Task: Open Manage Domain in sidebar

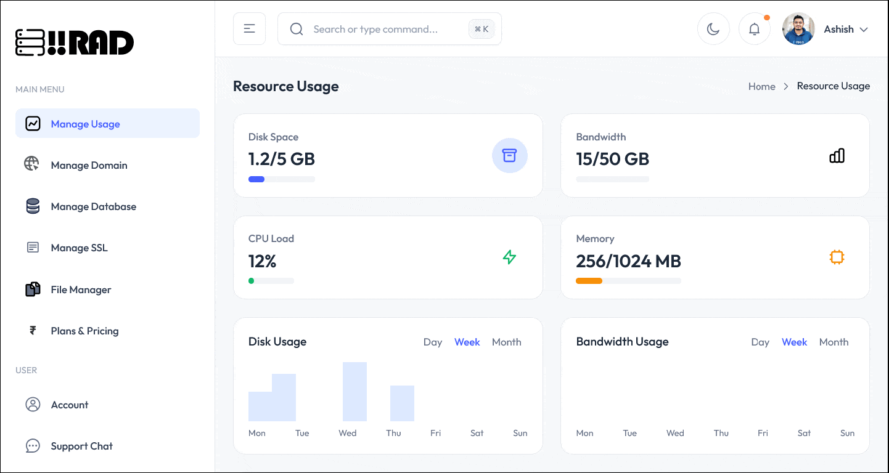Action: pos(89,165)
